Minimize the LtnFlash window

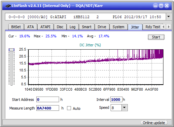click(156, 6)
